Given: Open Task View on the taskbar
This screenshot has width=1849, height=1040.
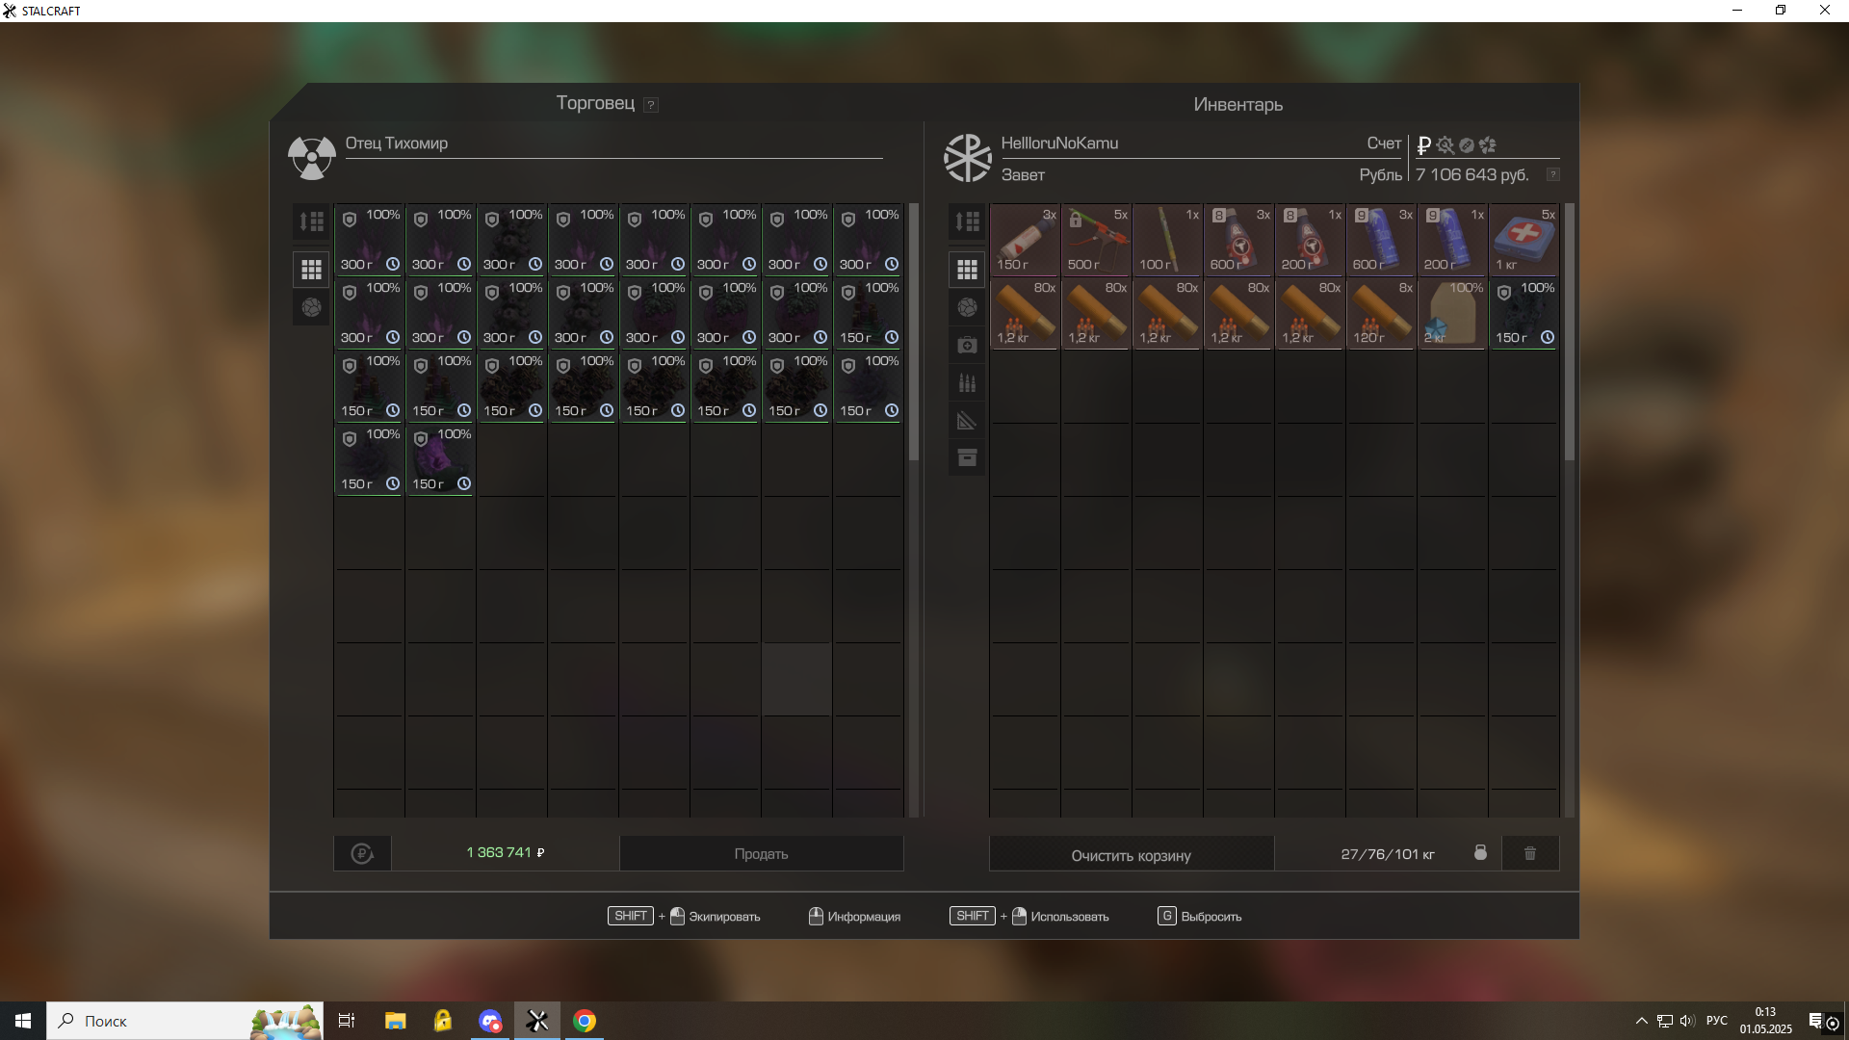Looking at the screenshot, I should (x=347, y=1021).
